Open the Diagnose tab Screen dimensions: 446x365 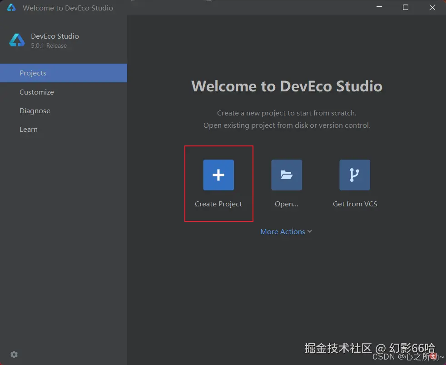click(x=64, y=111)
